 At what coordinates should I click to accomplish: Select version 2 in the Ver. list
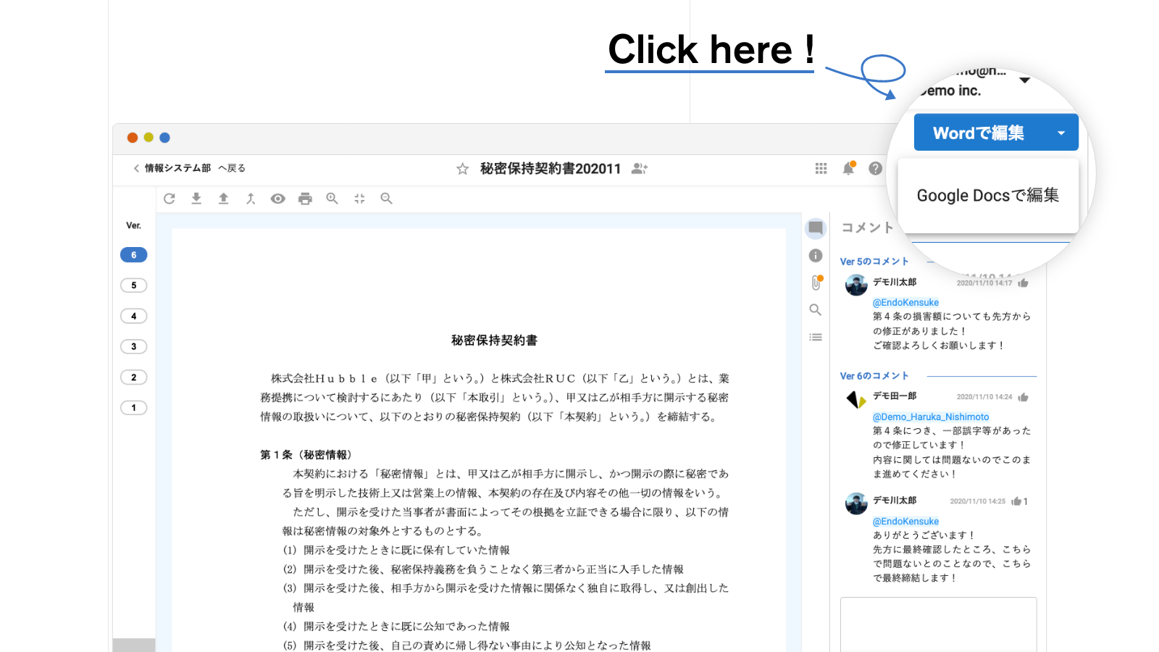134,377
